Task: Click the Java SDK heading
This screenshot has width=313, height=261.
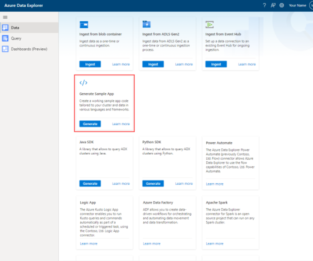Action: (86, 142)
